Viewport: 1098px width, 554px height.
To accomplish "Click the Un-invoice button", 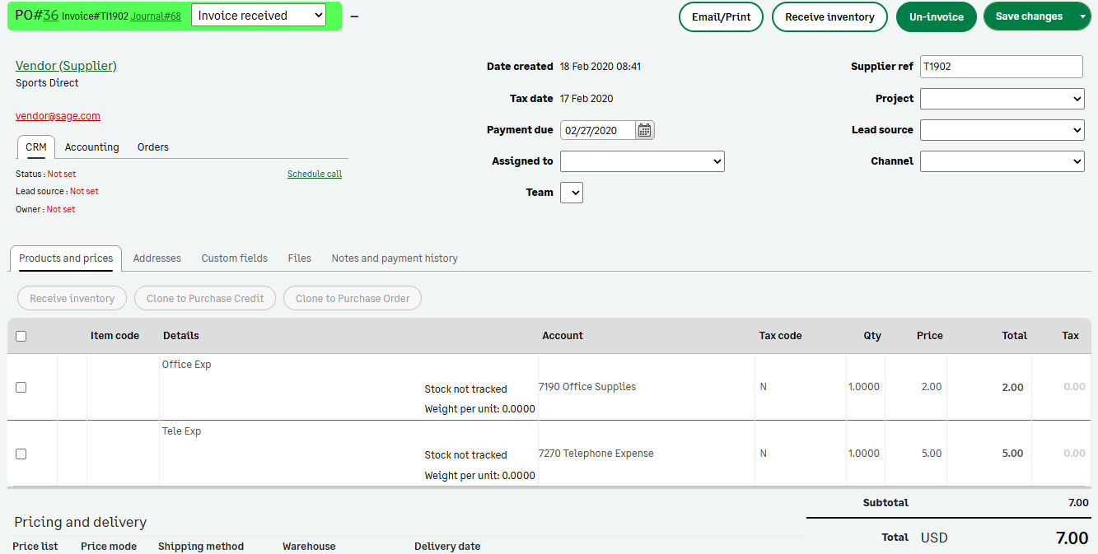I will coord(937,16).
